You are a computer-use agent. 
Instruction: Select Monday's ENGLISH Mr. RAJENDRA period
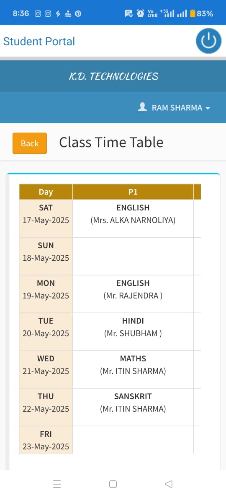pos(133,294)
